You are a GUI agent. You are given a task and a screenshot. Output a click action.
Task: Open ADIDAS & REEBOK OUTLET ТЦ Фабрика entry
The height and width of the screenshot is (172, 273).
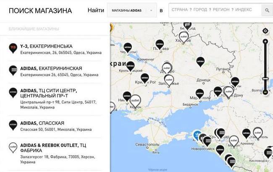(x=55, y=154)
